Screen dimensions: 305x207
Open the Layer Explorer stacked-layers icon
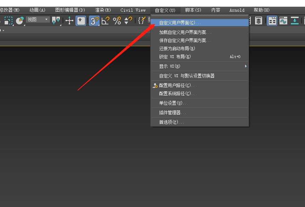[259, 21]
